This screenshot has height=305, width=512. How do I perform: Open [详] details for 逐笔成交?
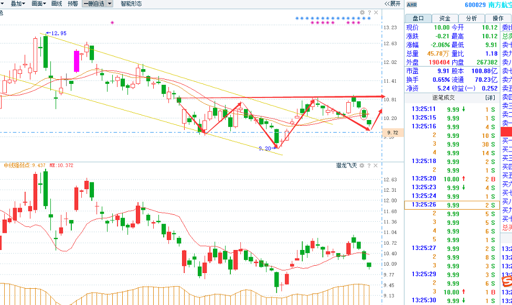point(490,97)
